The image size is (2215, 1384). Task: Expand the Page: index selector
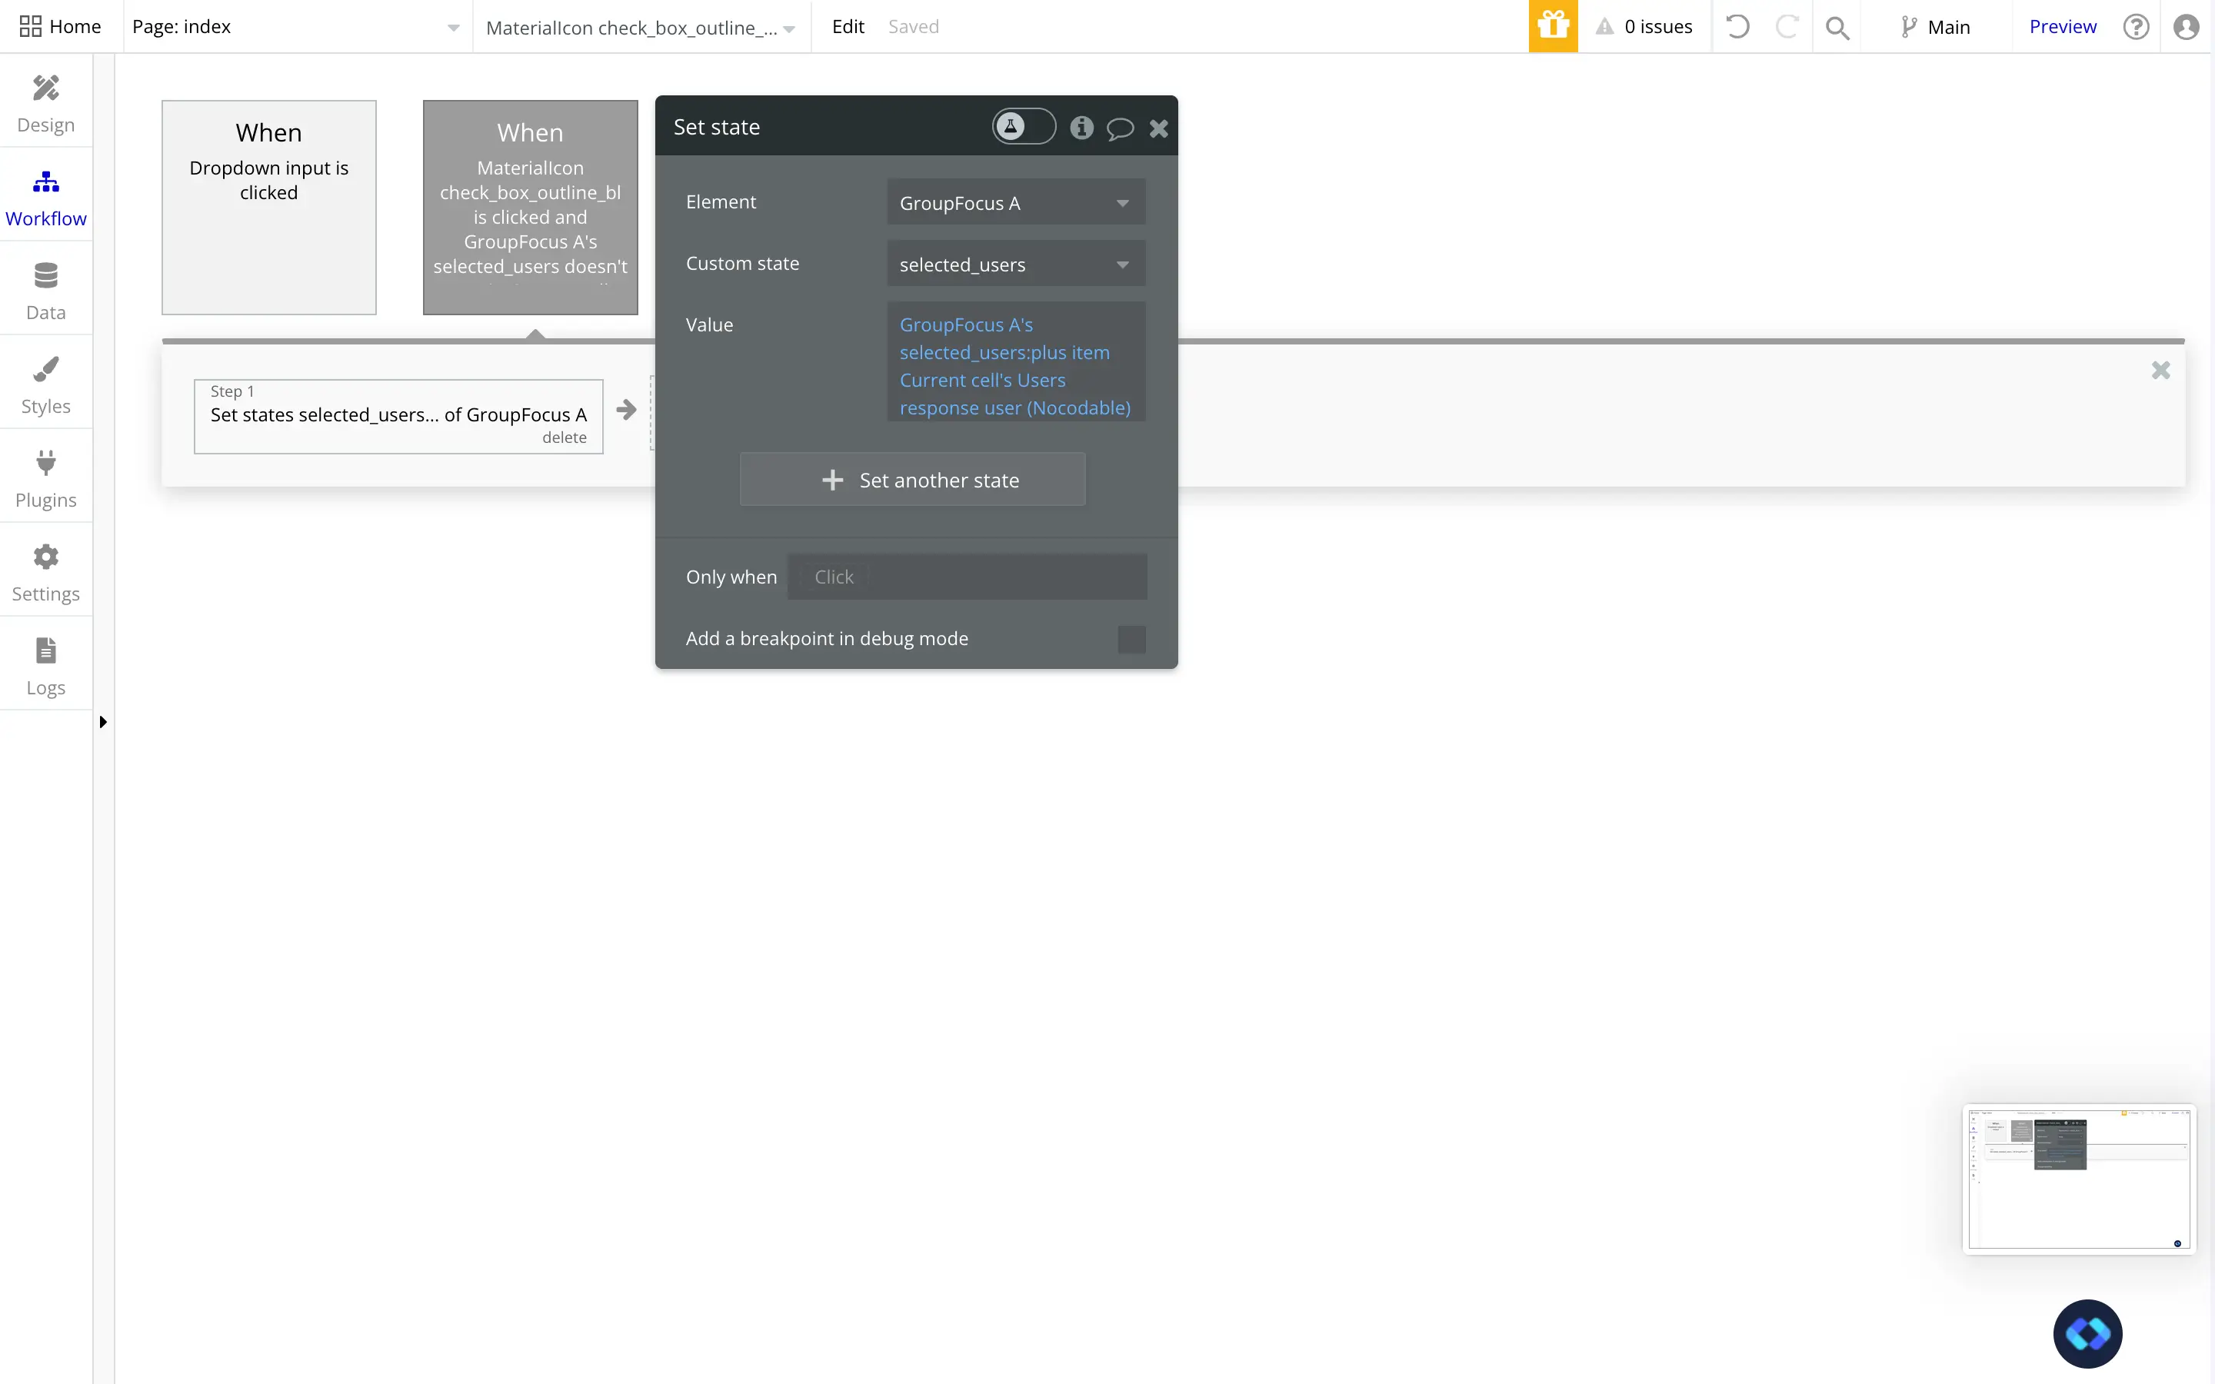coord(295,27)
